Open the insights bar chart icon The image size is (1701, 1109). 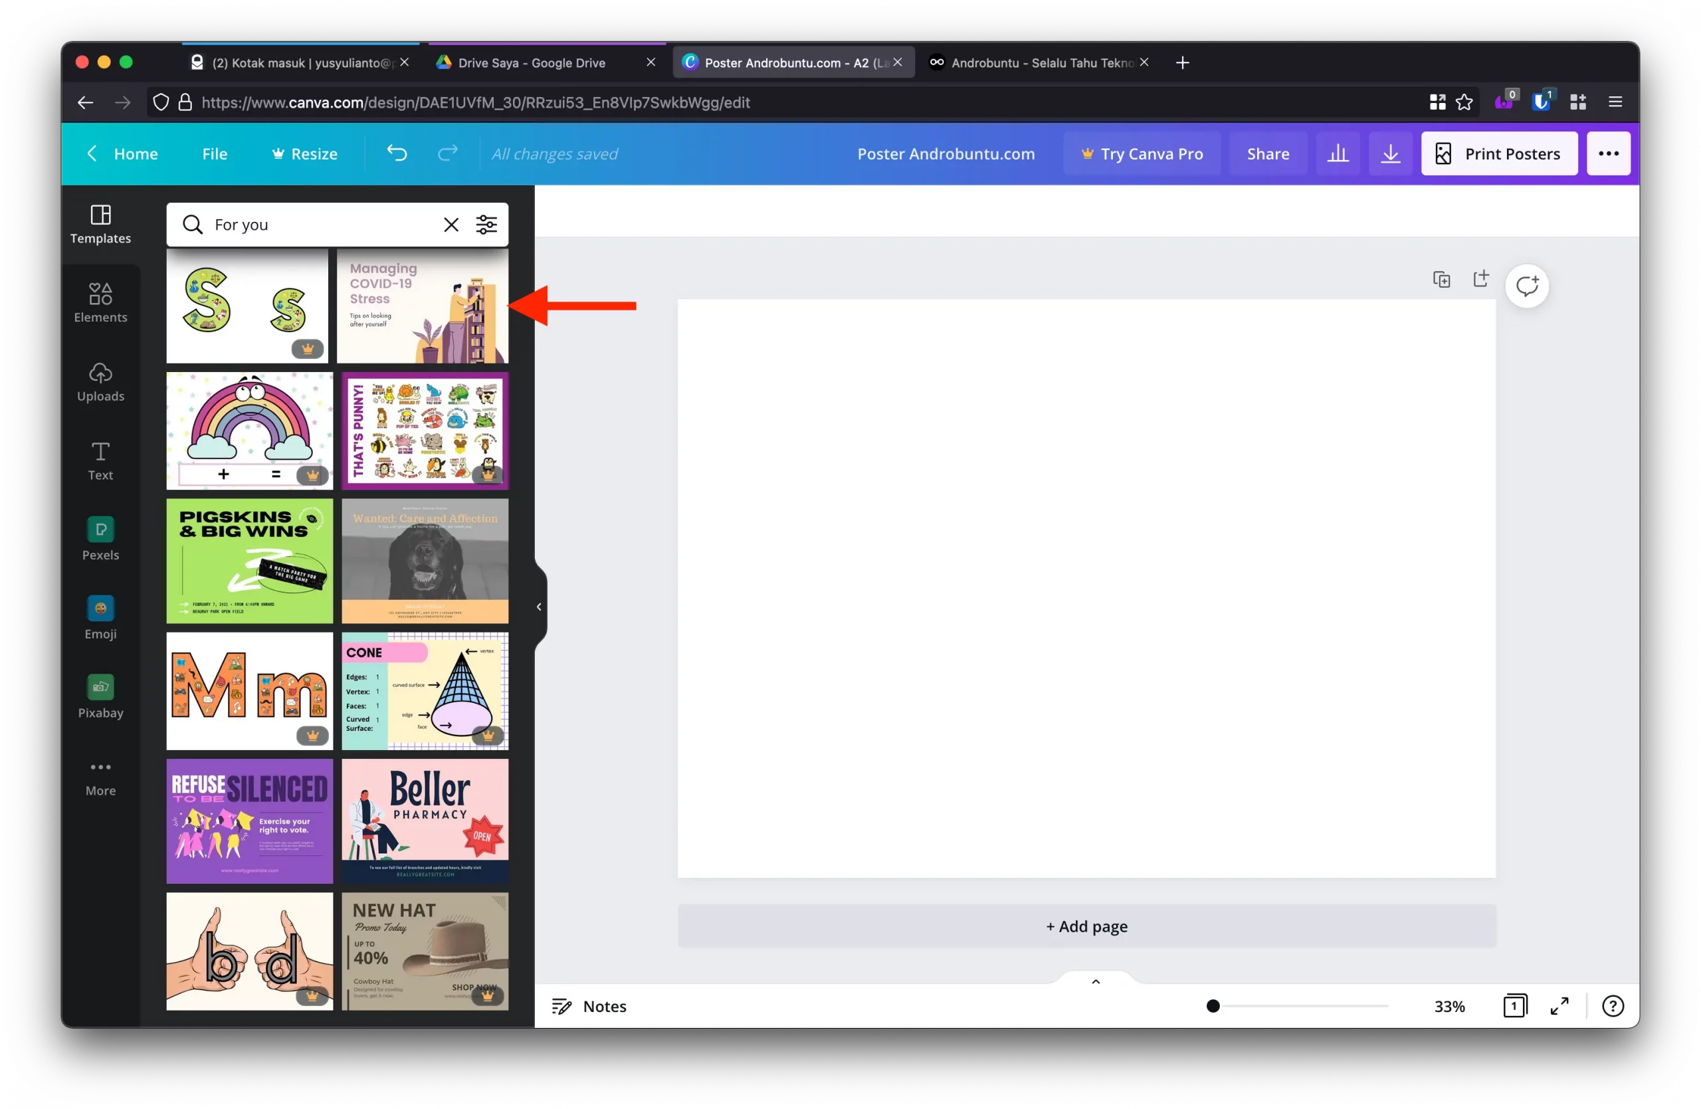(x=1338, y=153)
